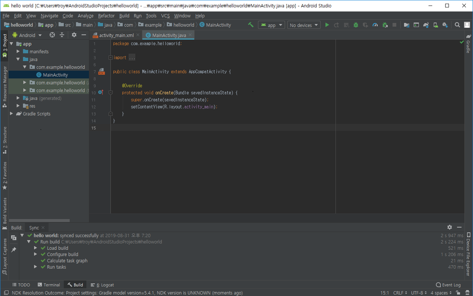Expand the Load build node arrow

click(36, 248)
